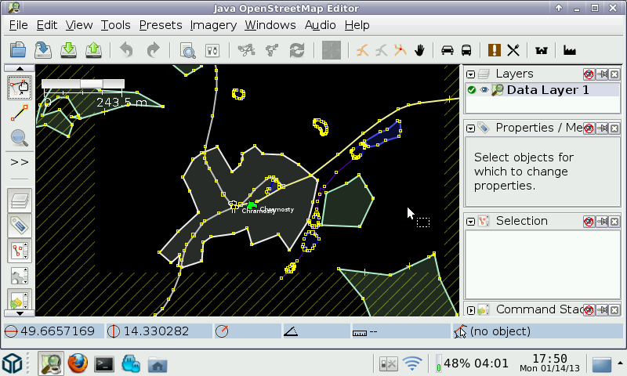Click the castle preset icon

click(x=542, y=50)
